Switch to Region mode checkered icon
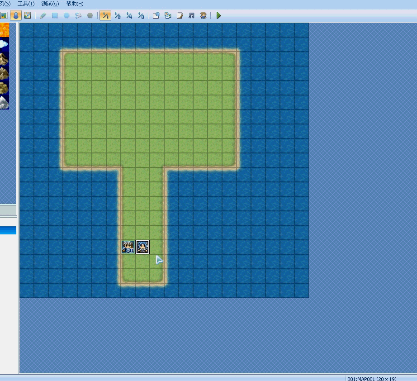This screenshot has width=417, height=381. tap(28, 15)
